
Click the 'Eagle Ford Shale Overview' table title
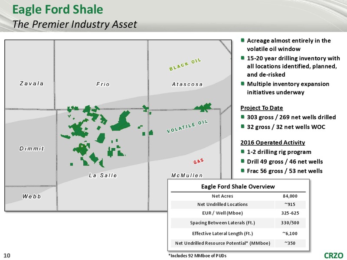[x=238, y=187]
